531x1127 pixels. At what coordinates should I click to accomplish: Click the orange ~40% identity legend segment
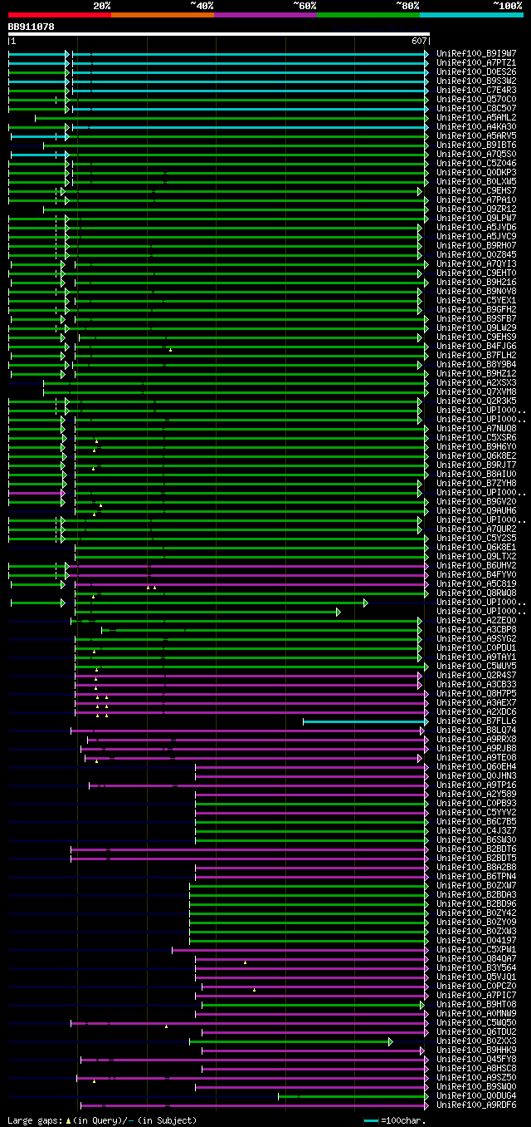[x=163, y=15]
